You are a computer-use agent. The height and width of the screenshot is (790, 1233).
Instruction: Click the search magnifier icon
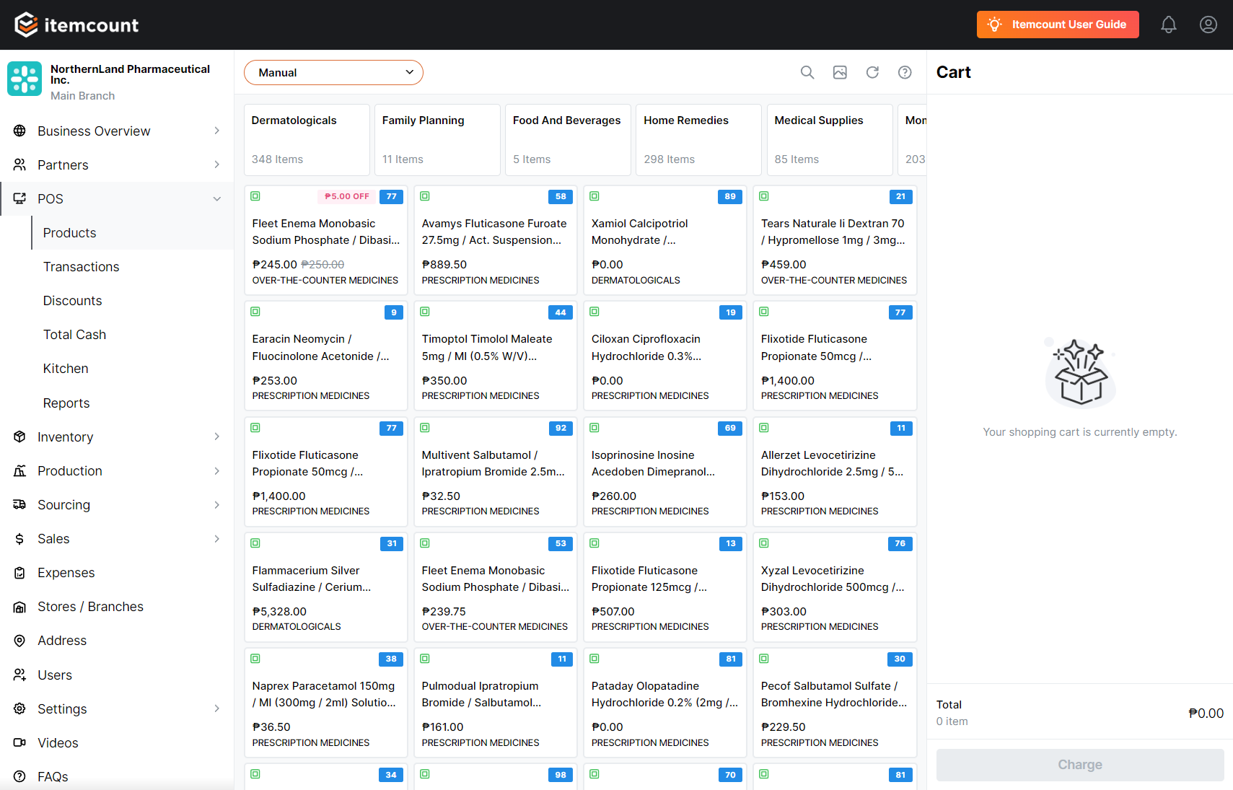tap(807, 72)
